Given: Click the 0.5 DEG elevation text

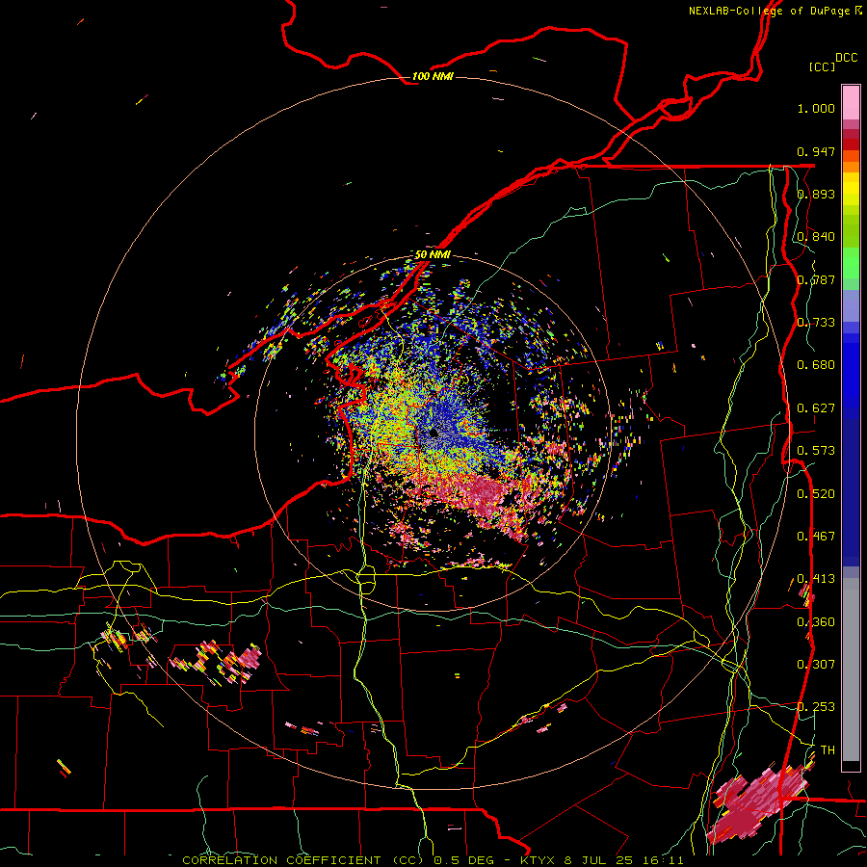Looking at the screenshot, I should [x=464, y=860].
